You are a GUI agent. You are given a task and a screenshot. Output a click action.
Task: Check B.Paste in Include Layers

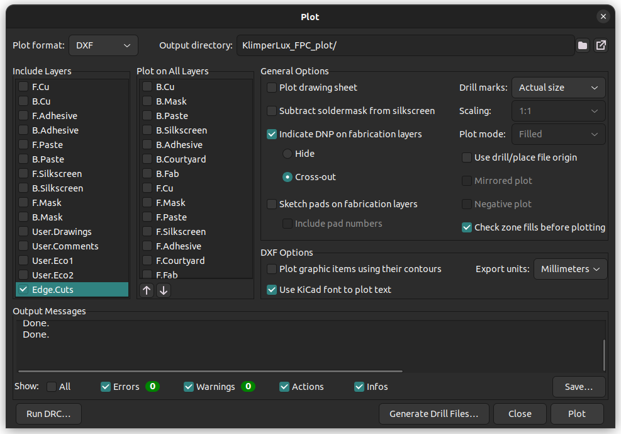pyautogui.click(x=23, y=159)
